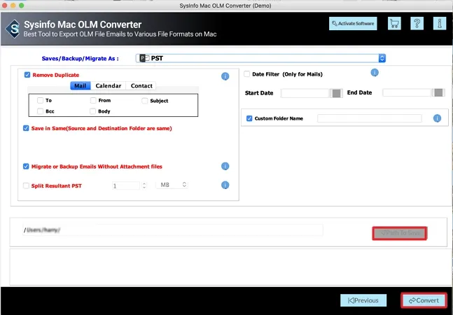453x315 pixels.
Task: Open the info about icon in header
Action: click(440, 23)
